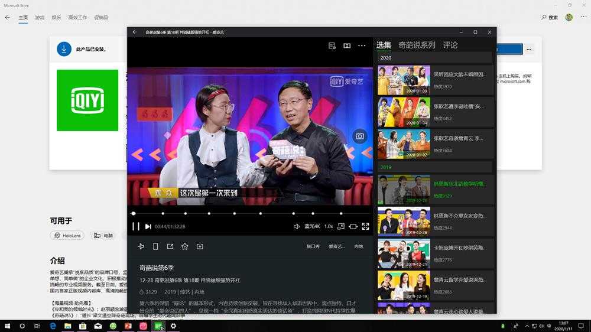Click the send-to-phone icon below video
The width and height of the screenshot is (591, 332).
click(x=155, y=246)
